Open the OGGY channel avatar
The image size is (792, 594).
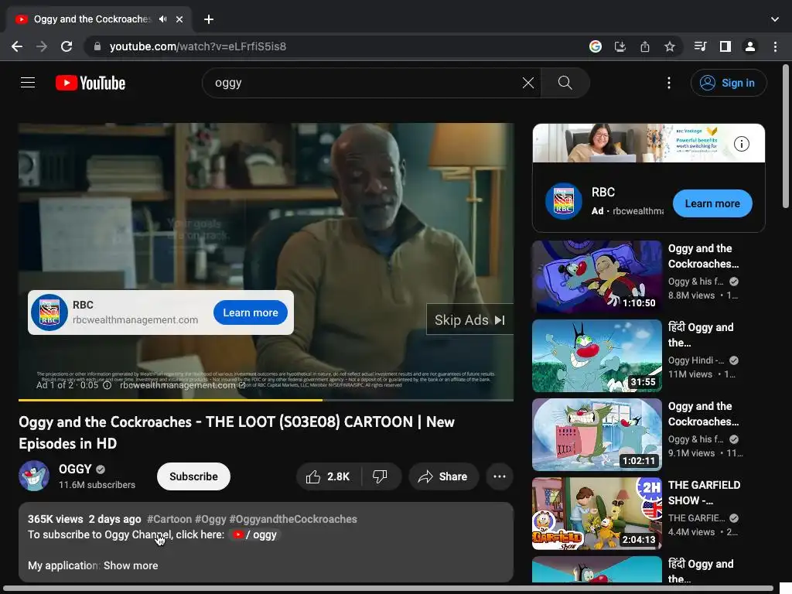pyautogui.click(x=34, y=476)
